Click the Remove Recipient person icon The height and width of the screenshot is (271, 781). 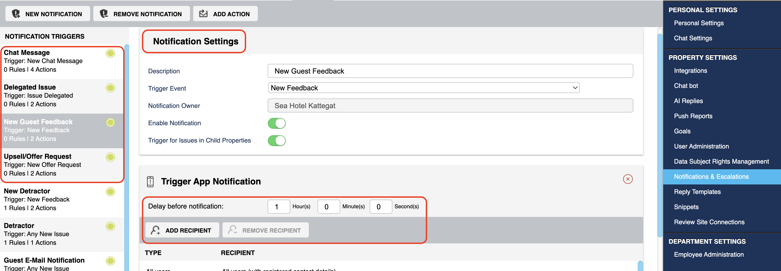point(232,230)
